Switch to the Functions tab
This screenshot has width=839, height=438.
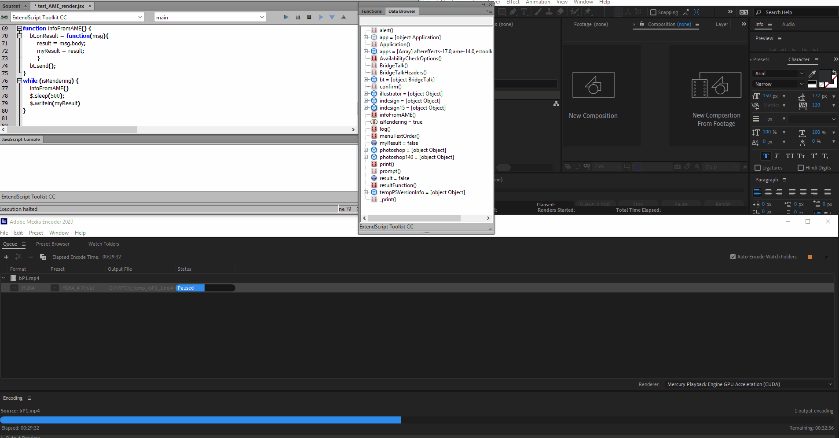(372, 11)
